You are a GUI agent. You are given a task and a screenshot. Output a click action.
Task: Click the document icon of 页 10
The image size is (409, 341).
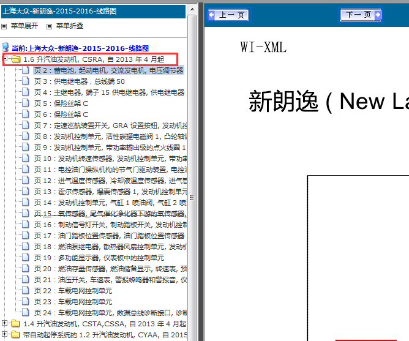(26, 158)
